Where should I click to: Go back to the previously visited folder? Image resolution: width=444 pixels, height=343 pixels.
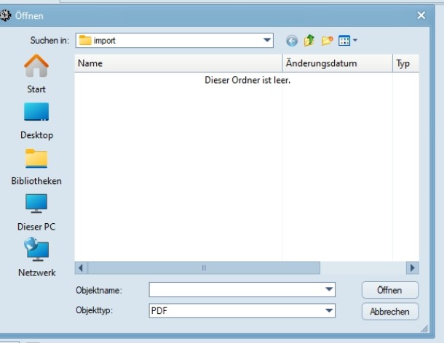pos(292,41)
